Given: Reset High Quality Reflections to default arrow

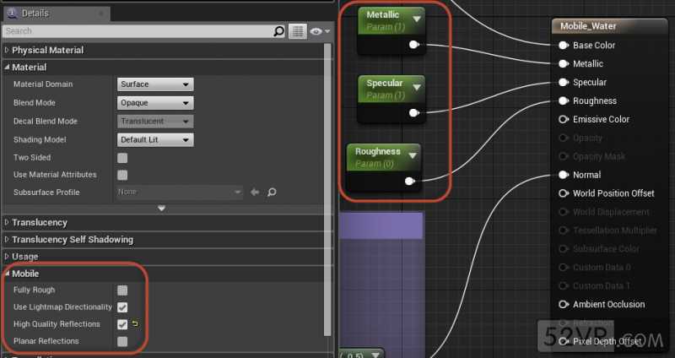Looking at the screenshot, I should 135,323.
